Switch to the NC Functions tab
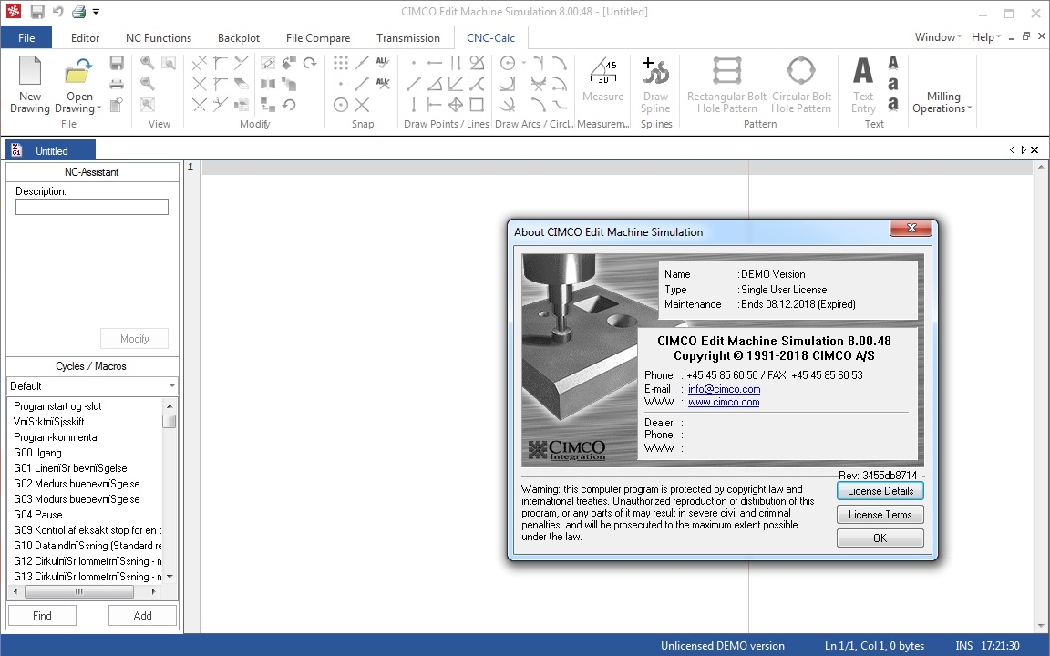The image size is (1050, 656). [x=159, y=38]
